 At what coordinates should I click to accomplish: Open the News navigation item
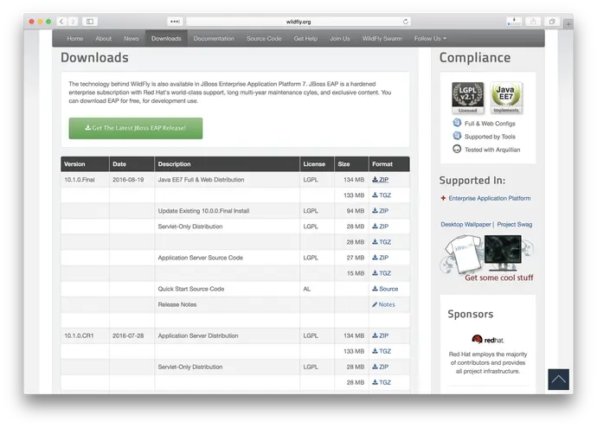[x=132, y=38]
